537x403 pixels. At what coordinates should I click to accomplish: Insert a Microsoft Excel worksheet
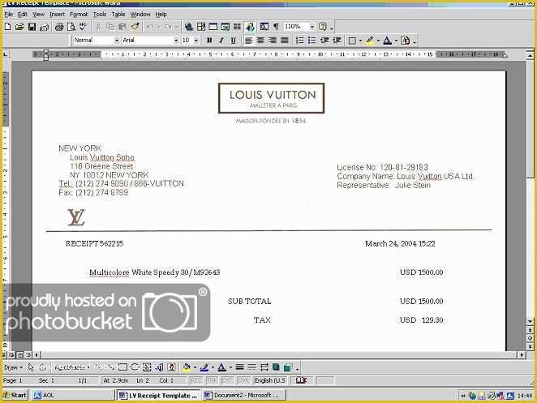pyautogui.click(x=225, y=27)
